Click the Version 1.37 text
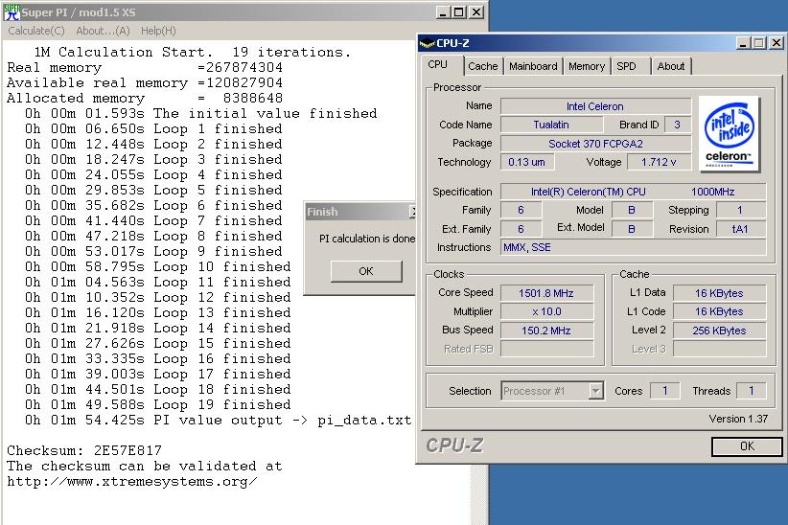788x525 pixels. click(738, 419)
